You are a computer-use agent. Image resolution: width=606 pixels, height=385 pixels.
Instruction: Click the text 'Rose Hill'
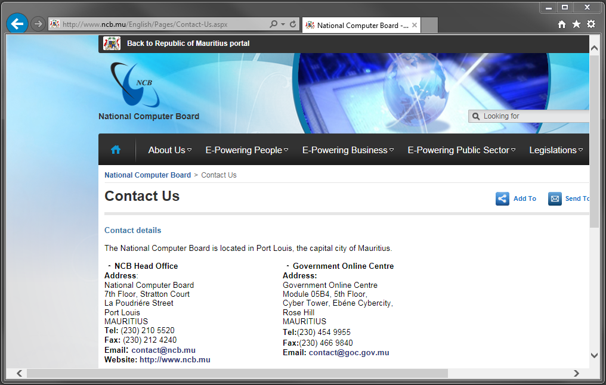pyautogui.click(x=298, y=312)
